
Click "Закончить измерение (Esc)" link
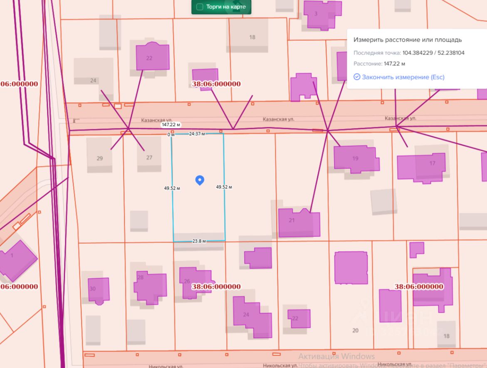(403, 77)
